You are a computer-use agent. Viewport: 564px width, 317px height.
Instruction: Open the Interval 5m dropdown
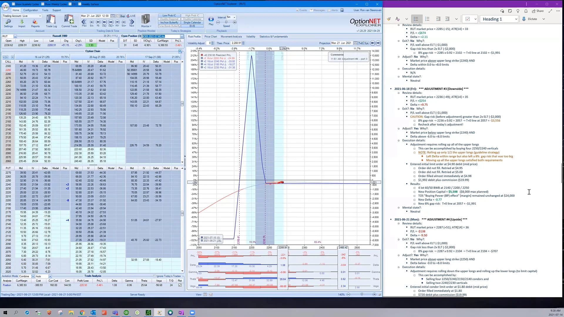pyautogui.click(x=234, y=17)
